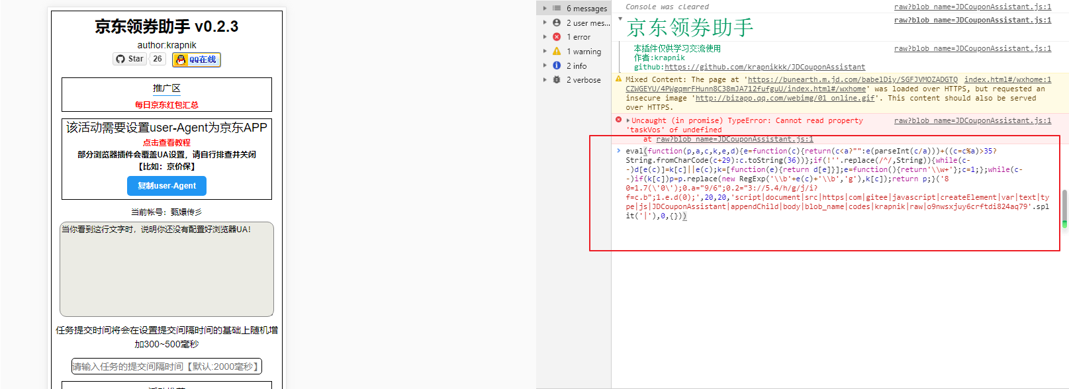The image size is (1069, 389).
Task: Click the red error icon in console sidebar
Action: [x=557, y=37]
